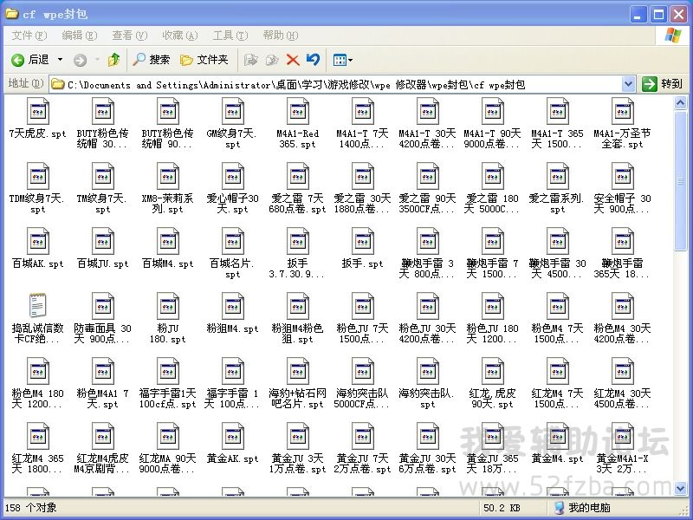This screenshot has width=693, height=520.
Task: Select the file GM纹身7天.spt
Action: (x=232, y=123)
